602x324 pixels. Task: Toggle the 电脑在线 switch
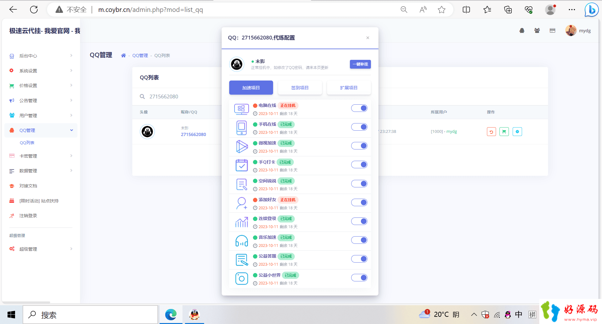[x=359, y=108]
